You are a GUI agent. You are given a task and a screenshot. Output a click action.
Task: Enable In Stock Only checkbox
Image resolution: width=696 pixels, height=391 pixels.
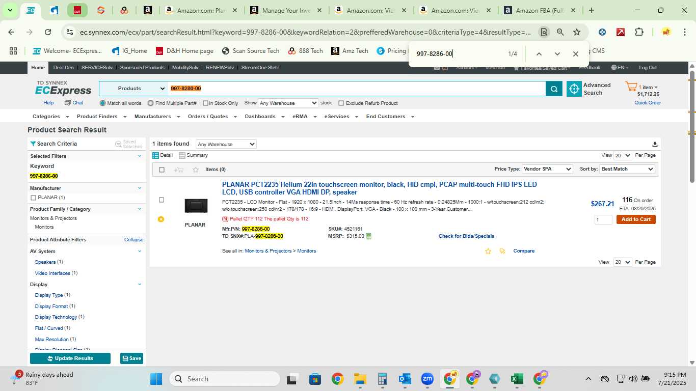tap(205, 103)
